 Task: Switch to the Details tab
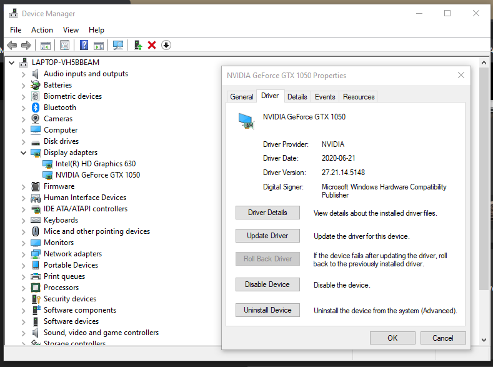297,96
